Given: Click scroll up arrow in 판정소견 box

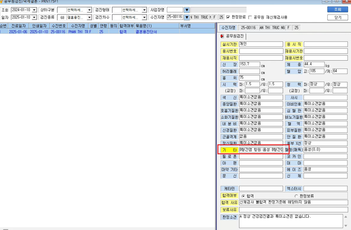Looking at the screenshot, I should click(x=346, y=217).
